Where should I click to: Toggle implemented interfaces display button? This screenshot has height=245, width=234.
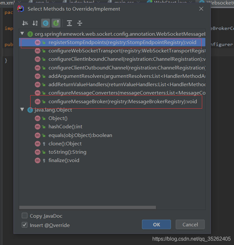coord(56,23)
